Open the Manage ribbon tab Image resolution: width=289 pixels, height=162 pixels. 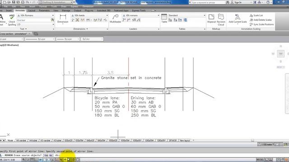[x=66, y=10]
